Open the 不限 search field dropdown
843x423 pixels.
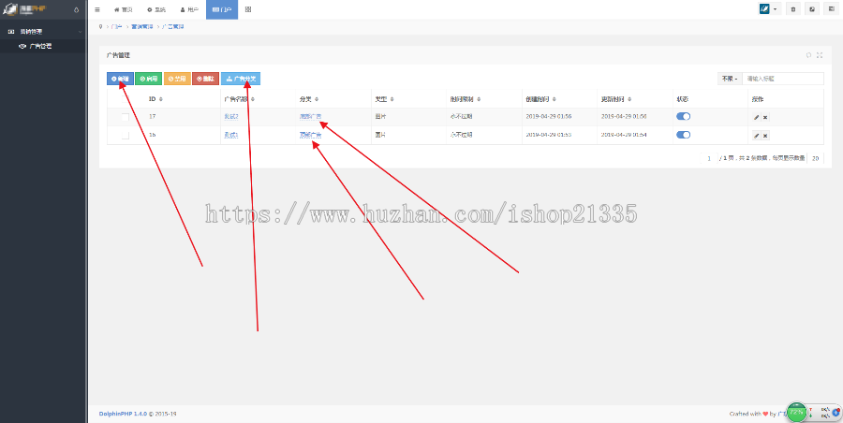[730, 79]
